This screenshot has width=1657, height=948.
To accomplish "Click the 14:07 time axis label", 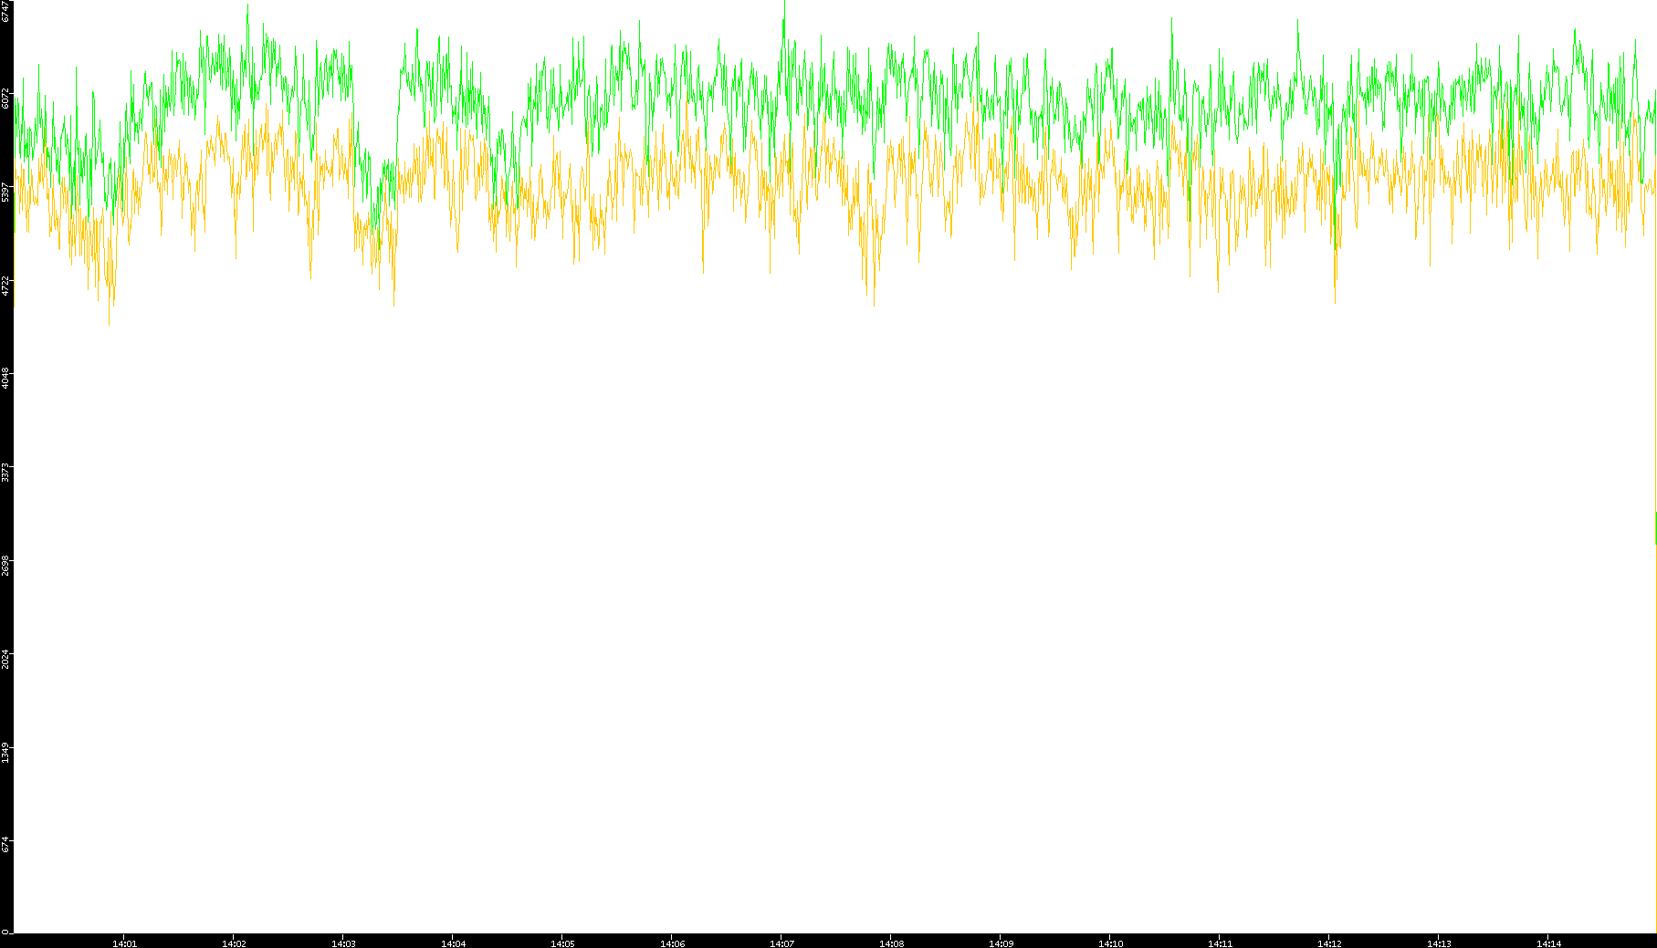I will (x=781, y=943).
